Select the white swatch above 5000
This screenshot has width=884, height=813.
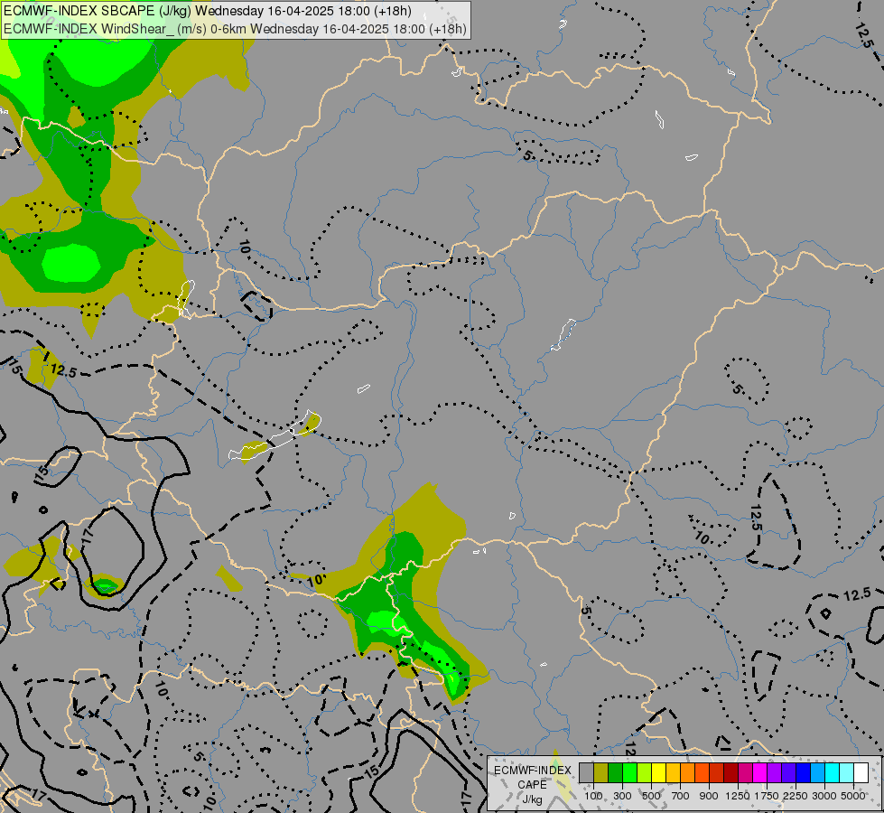[x=861, y=773]
